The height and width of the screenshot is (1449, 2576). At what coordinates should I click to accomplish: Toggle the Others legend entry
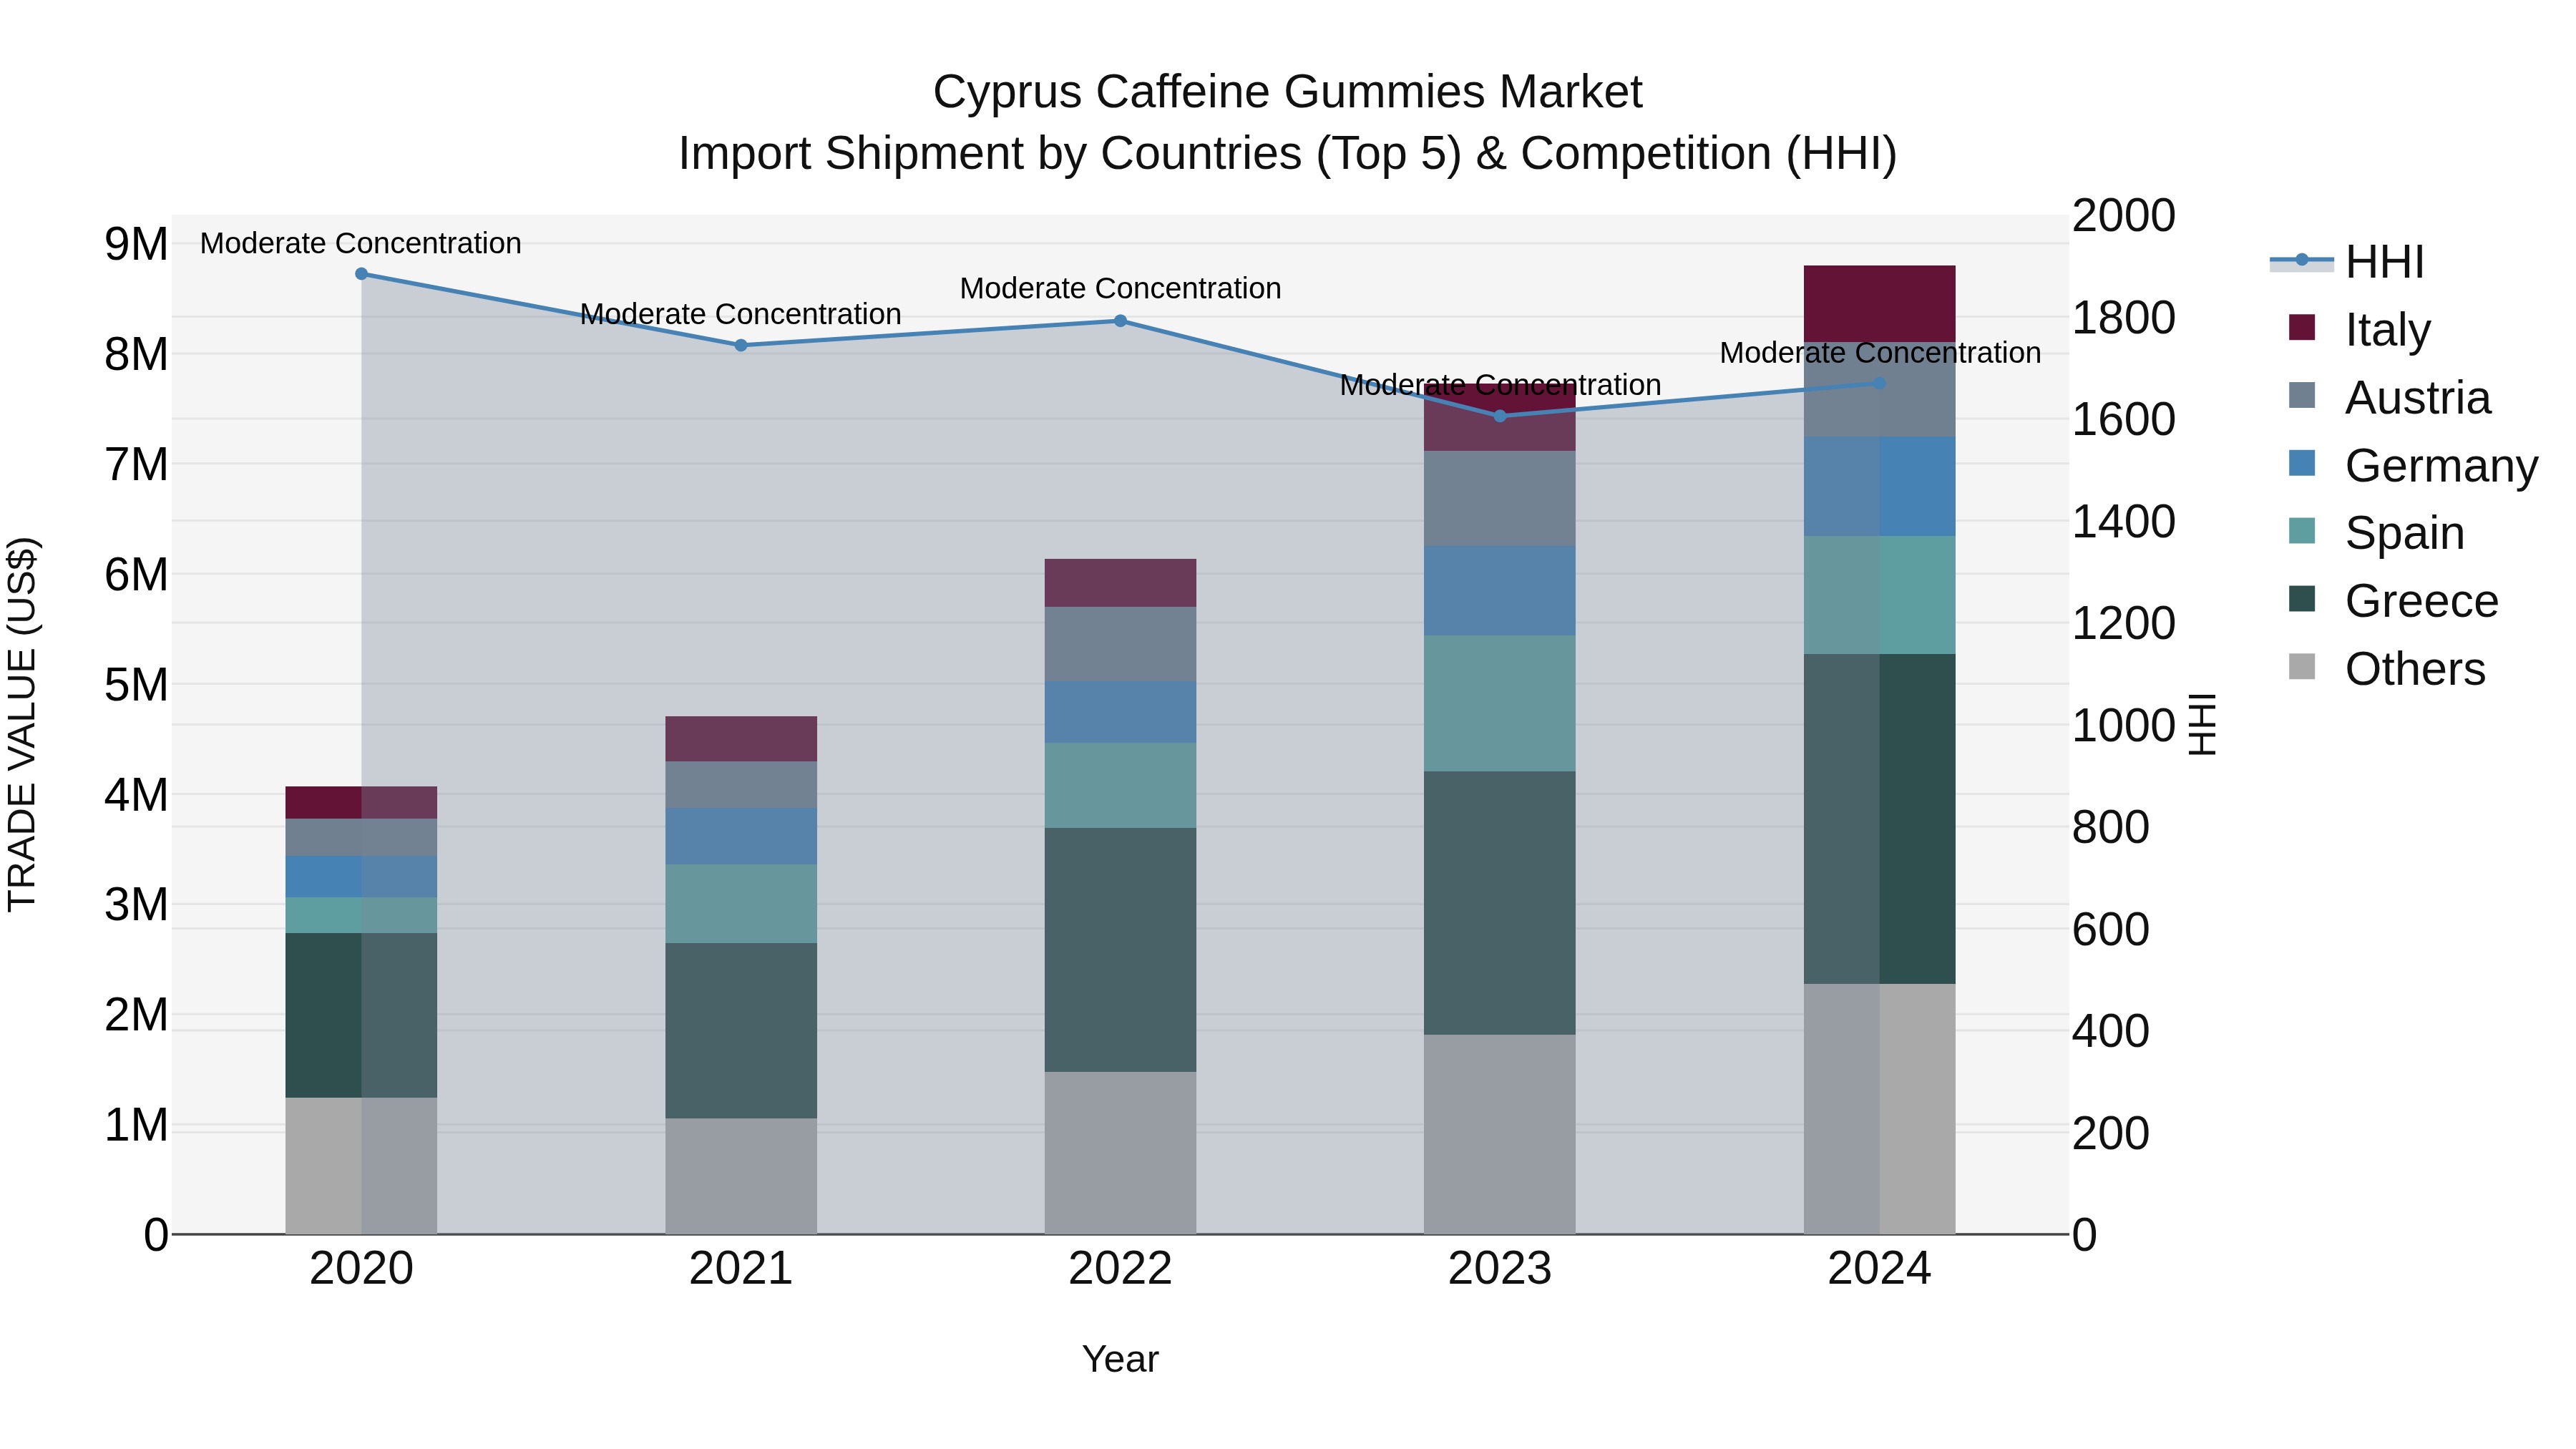tap(2387, 668)
